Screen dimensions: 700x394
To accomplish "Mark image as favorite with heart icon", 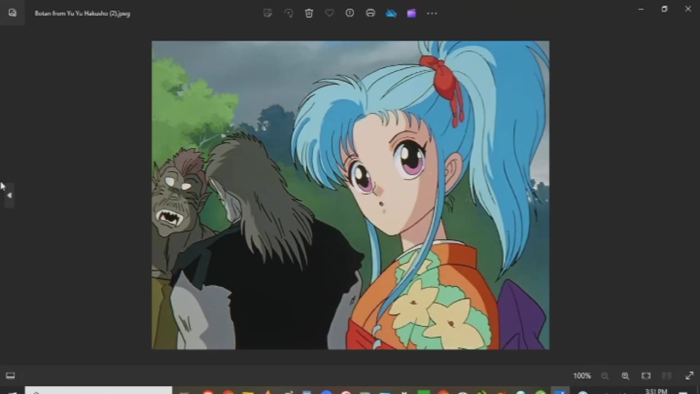I will click(x=329, y=13).
